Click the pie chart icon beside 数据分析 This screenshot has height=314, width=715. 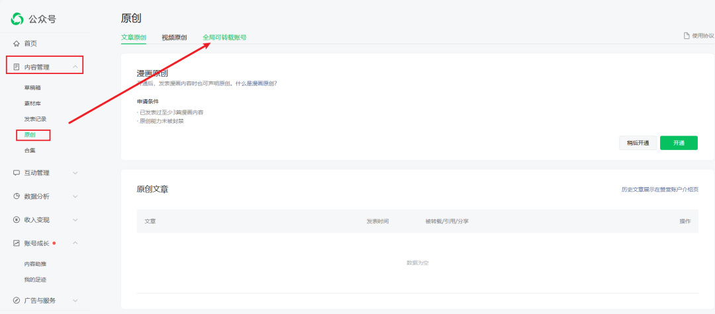click(x=17, y=196)
